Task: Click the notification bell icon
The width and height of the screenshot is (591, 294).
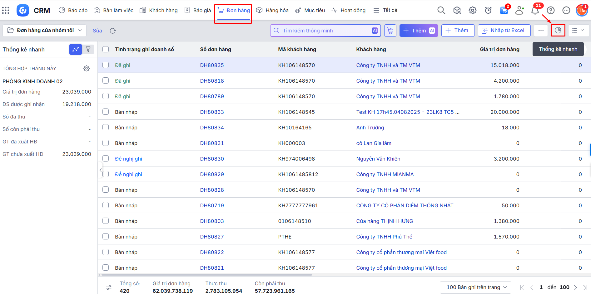Action: (535, 11)
